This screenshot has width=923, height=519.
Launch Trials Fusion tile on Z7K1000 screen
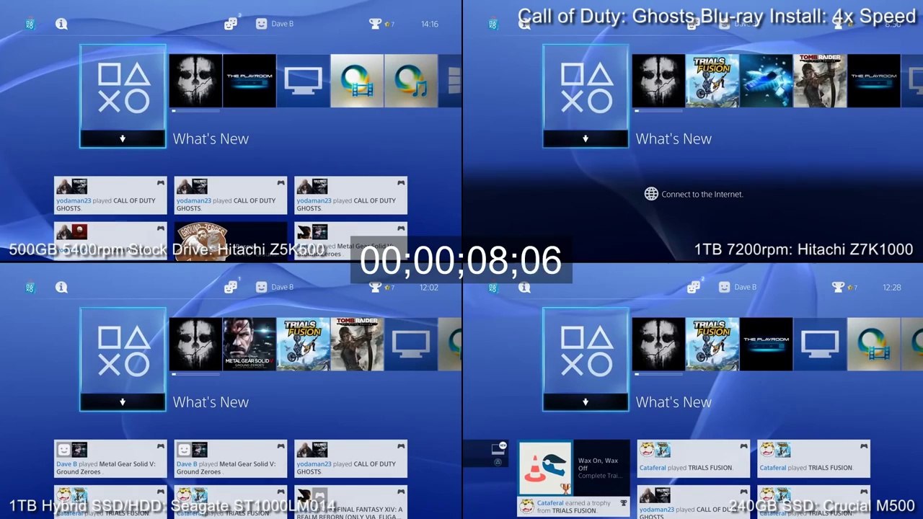[712, 81]
